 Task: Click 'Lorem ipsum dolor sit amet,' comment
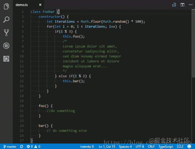click(x=90, y=46)
